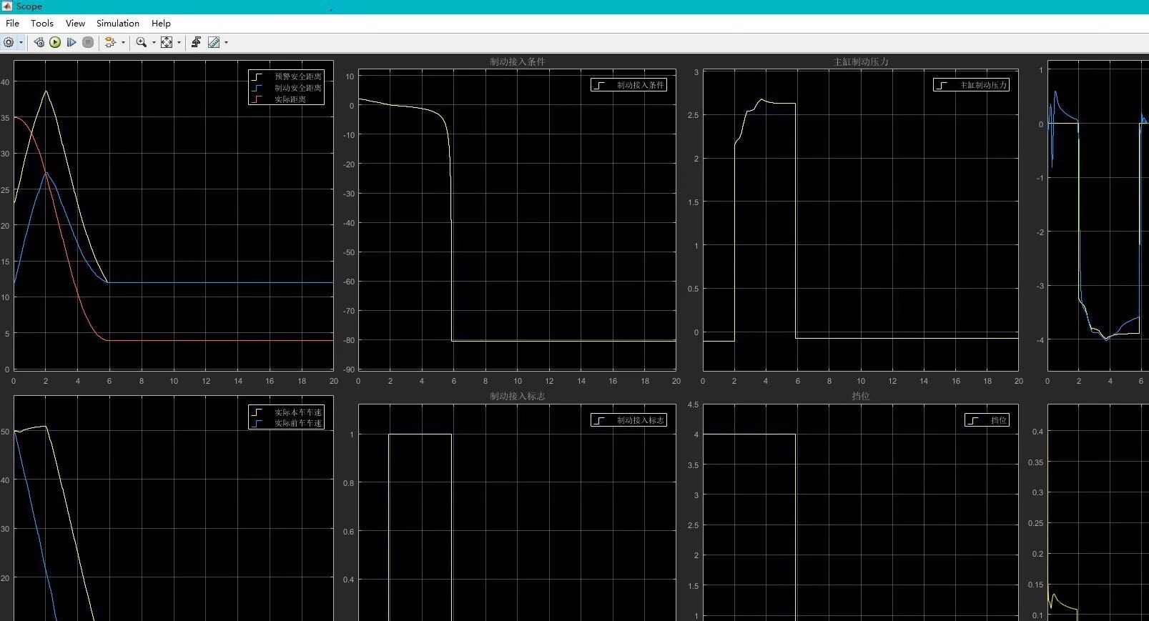Open Configuration Properties gear icon
This screenshot has width=1149, height=621.
click(9, 42)
